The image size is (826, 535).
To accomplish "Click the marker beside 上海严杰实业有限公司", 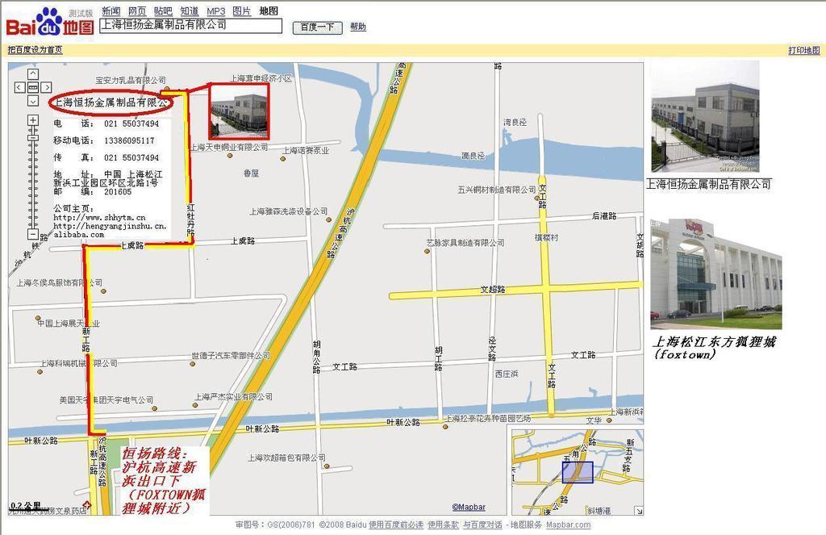I will coord(195,405).
